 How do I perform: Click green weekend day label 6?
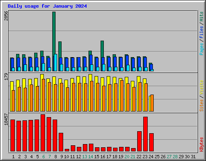(x=43, y=157)
